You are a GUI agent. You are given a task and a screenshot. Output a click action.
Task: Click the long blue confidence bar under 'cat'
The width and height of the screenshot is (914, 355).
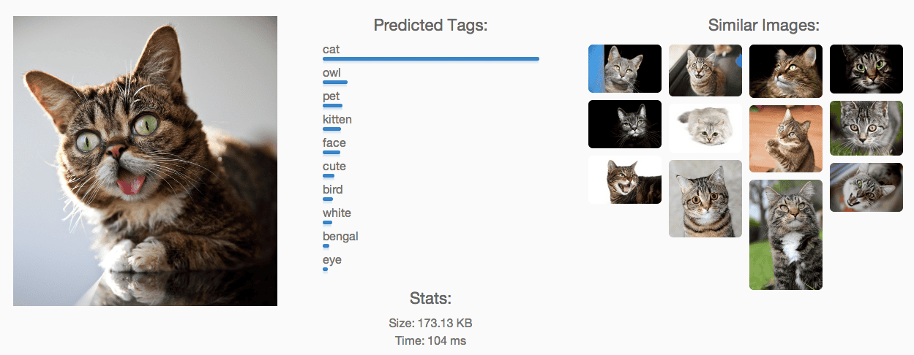click(430, 58)
